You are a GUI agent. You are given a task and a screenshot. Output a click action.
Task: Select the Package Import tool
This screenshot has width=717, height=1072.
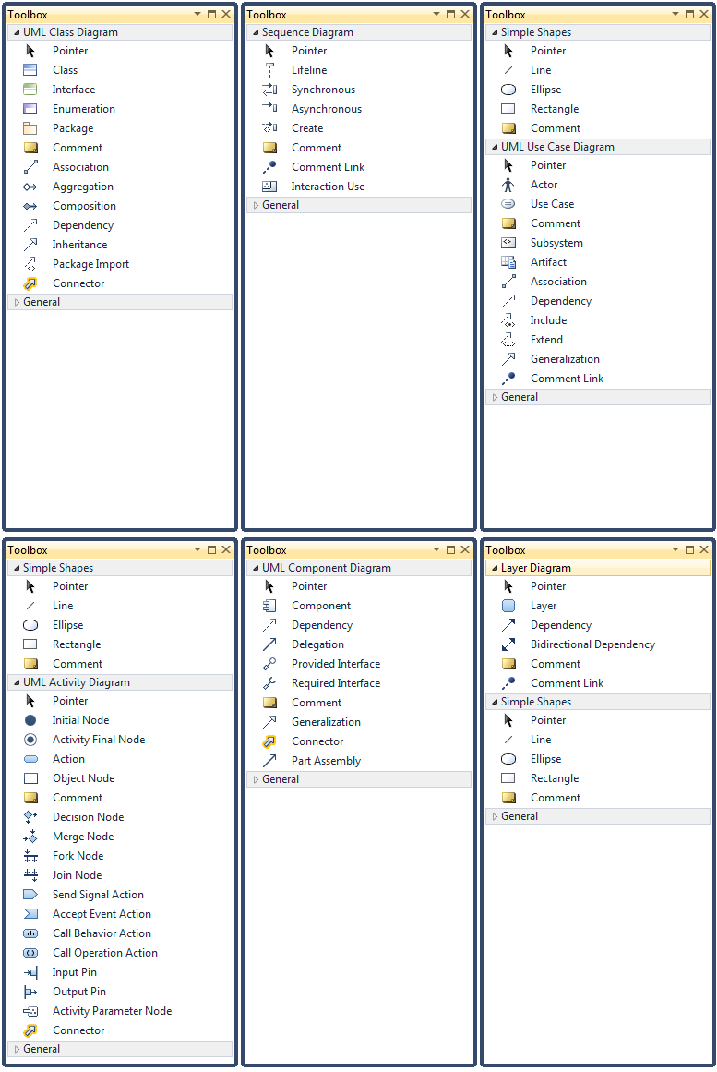pos(90,264)
